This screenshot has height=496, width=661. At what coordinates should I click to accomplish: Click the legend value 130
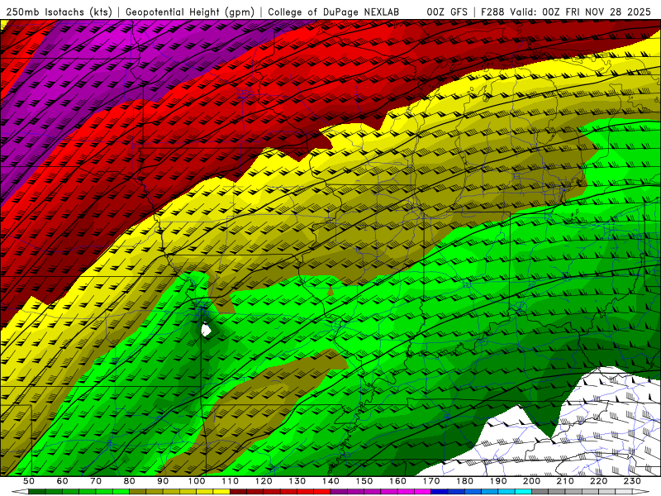(x=297, y=481)
